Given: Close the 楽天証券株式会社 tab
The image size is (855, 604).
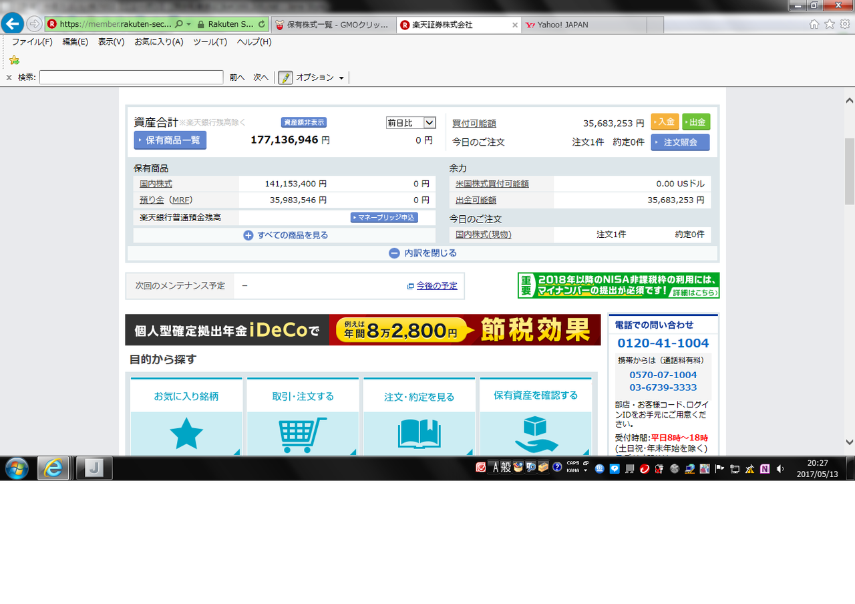Looking at the screenshot, I should pos(515,25).
